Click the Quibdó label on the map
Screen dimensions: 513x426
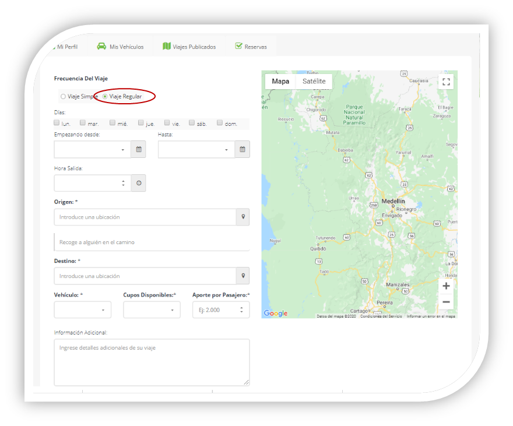coord(318,248)
